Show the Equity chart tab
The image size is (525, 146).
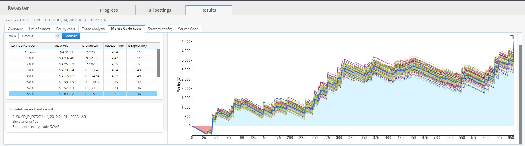[x=66, y=29]
